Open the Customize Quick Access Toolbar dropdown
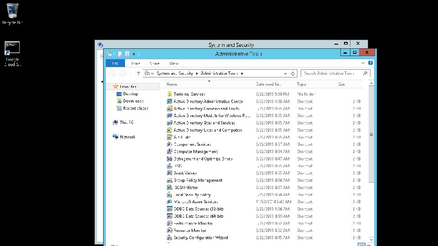This screenshot has height=246, width=438. point(134,54)
